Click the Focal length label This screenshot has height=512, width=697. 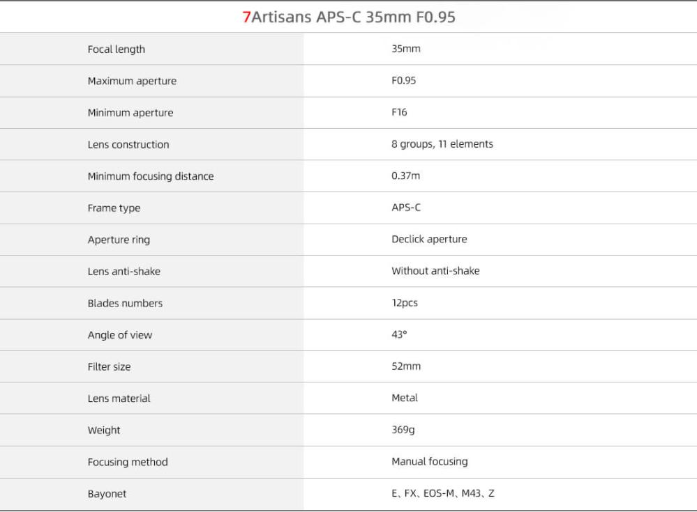tap(117, 49)
